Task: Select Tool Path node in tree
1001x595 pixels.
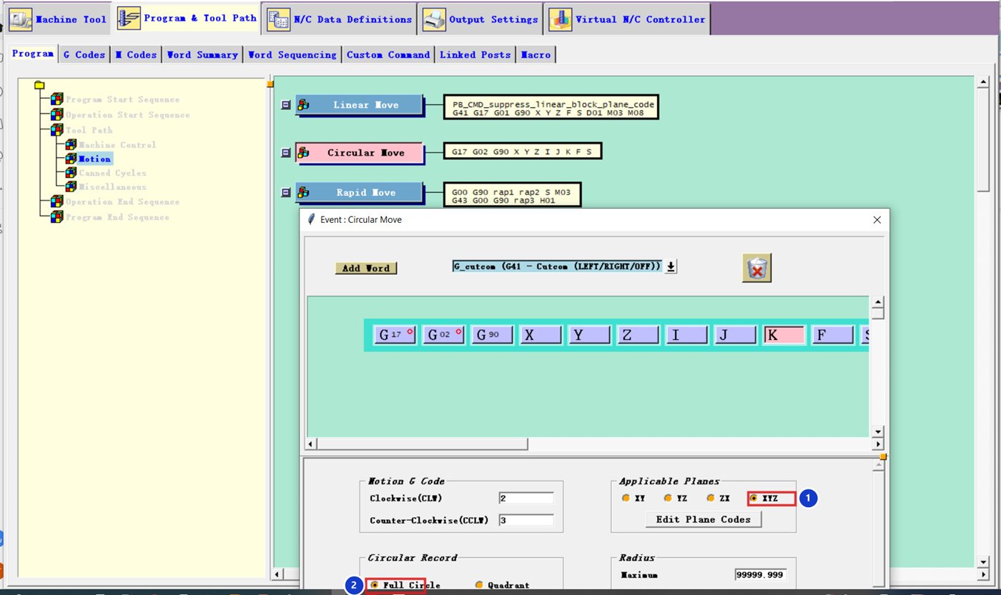Action: point(89,130)
